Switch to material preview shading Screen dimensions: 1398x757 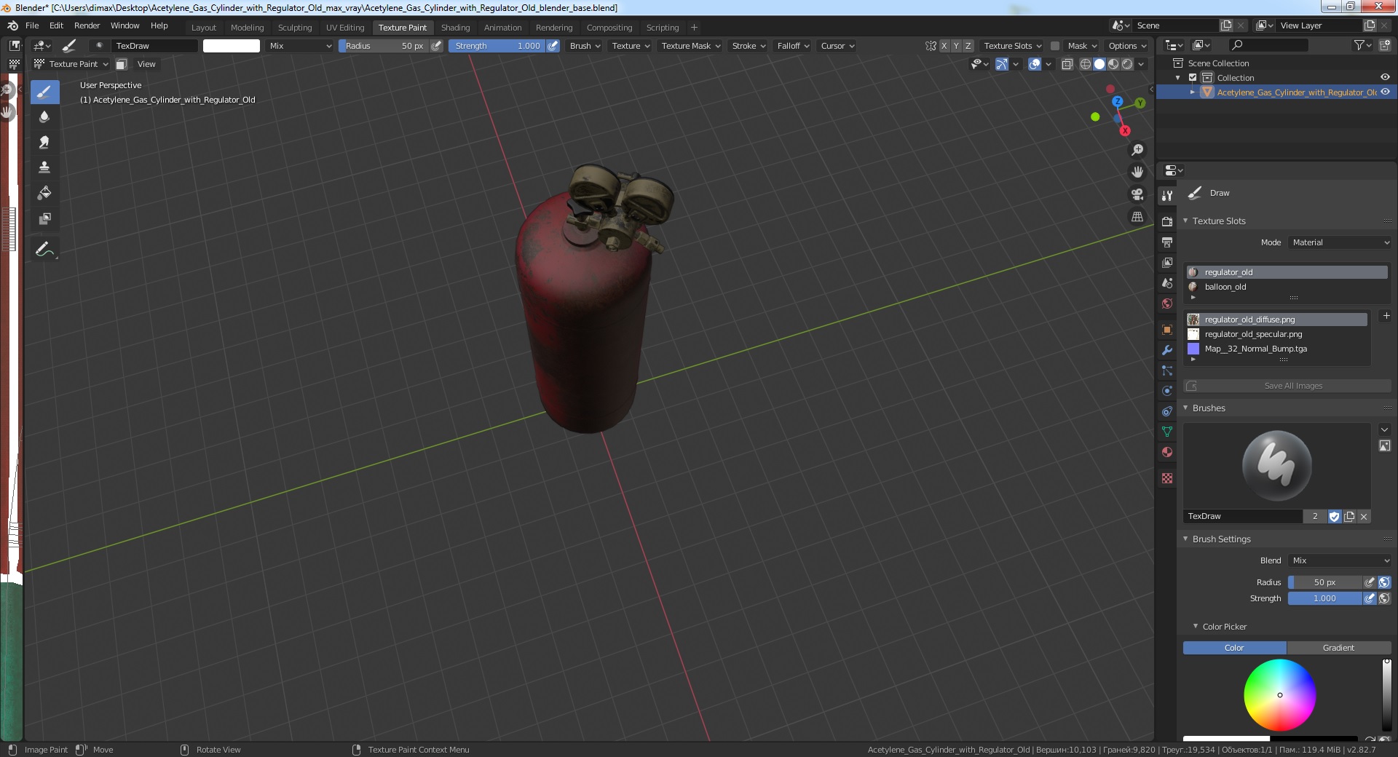tap(1113, 64)
